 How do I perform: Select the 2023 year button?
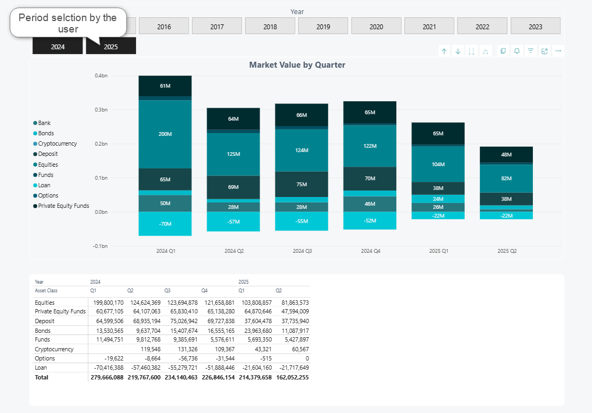[x=535, y=27]
